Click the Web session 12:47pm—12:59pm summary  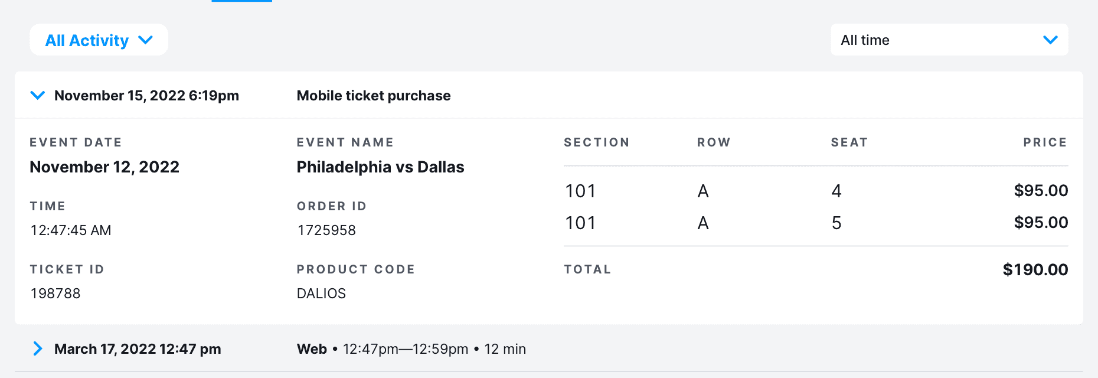(x=411, y=349)
